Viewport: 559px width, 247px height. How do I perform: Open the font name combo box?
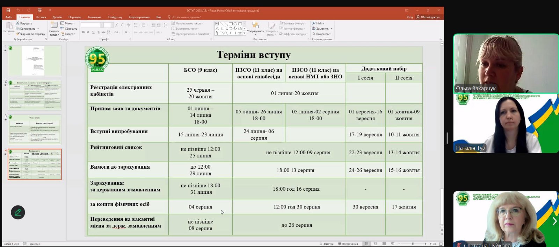click(92, 25)
